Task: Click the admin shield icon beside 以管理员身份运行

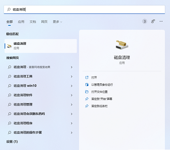Action: click(x=87, y=85)
